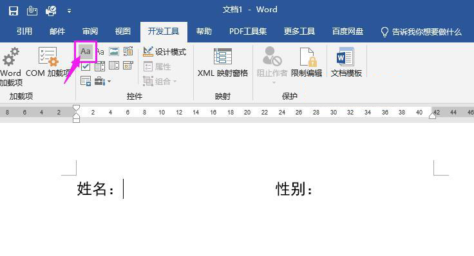Click the Repeating Section control icon
Image resolution: width=474 pixels, height=256 pixels.
click(x=86, y=81)
